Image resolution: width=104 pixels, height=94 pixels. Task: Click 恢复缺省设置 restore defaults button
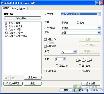(x=13, y=84)
